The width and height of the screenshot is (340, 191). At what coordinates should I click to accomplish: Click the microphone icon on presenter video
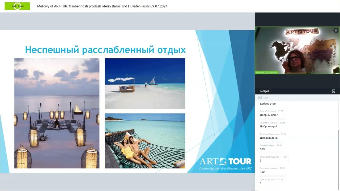pyautogui.click(x=335, y=30)
